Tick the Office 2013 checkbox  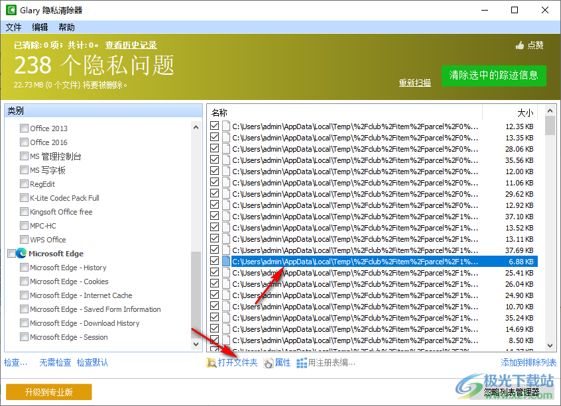(x=24, y=128)
